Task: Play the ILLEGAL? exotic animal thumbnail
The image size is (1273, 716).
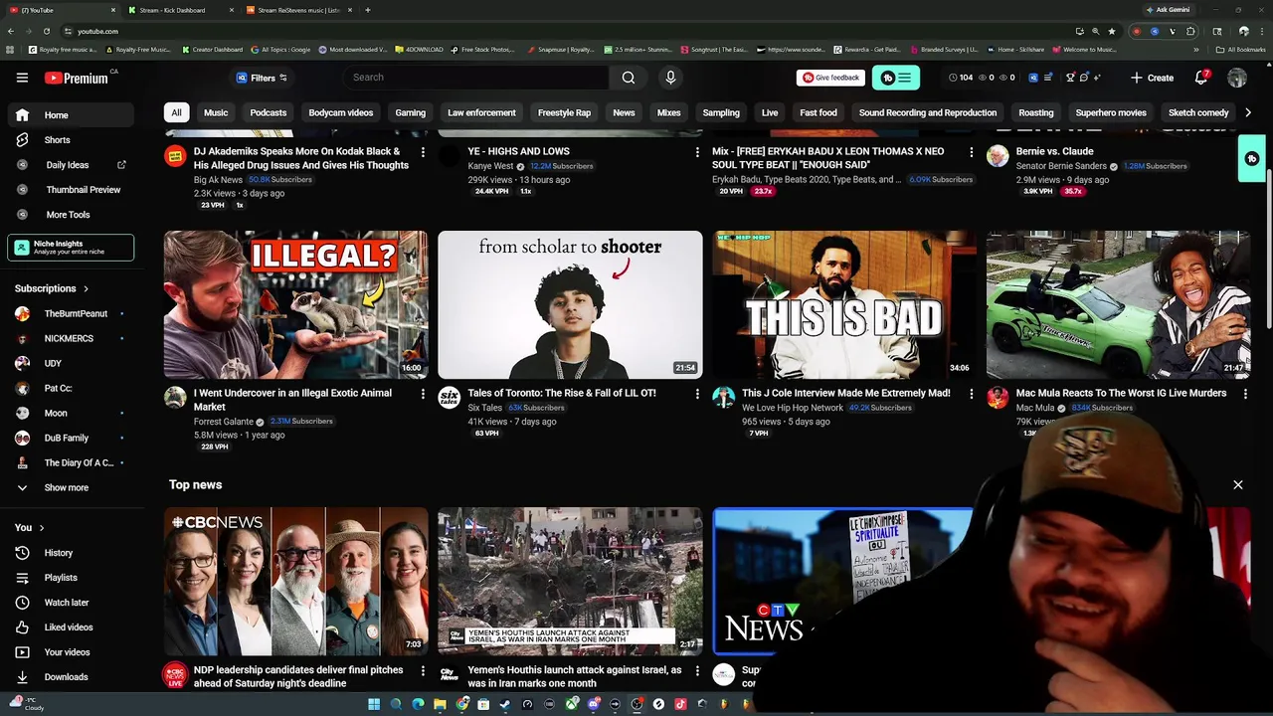Action: [x=296, y=304]
